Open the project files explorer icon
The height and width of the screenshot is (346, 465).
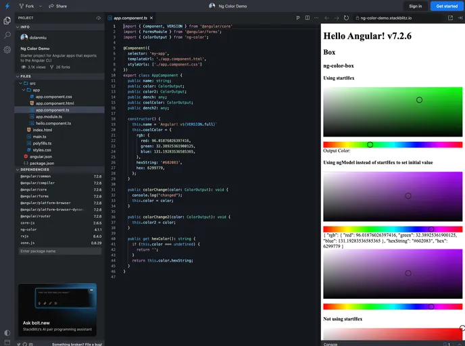click(x=7, y=20)
